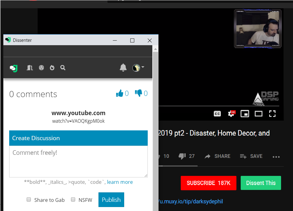Click the Dissenter scrollbar up arrow

point(155,49)
